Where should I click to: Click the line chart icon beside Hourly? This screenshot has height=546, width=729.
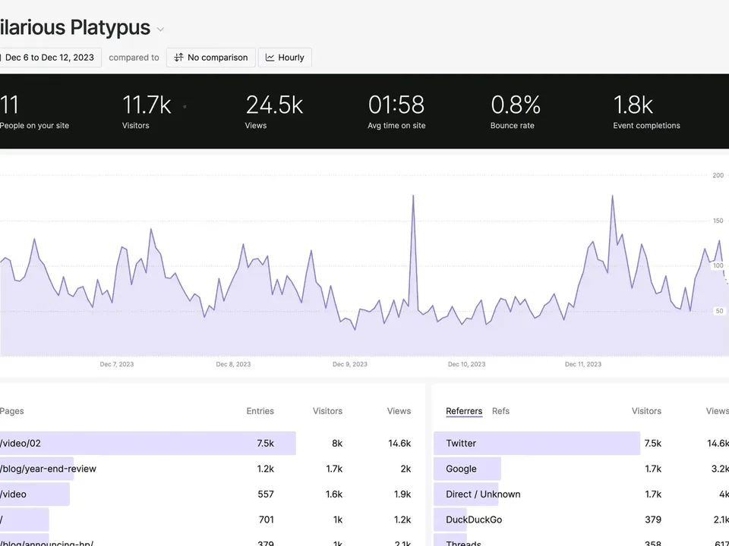click(270, 58)
